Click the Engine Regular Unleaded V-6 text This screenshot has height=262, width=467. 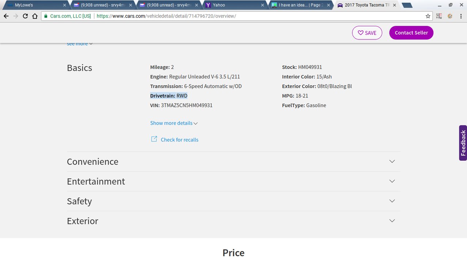coord(195,77)
